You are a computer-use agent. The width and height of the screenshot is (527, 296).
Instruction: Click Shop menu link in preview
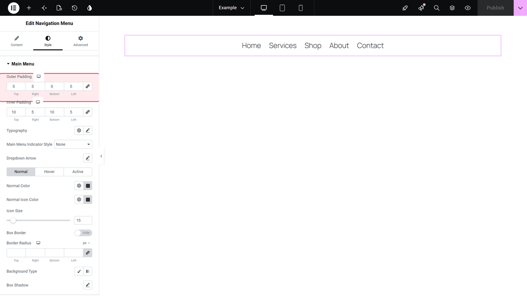pos(313,46)
